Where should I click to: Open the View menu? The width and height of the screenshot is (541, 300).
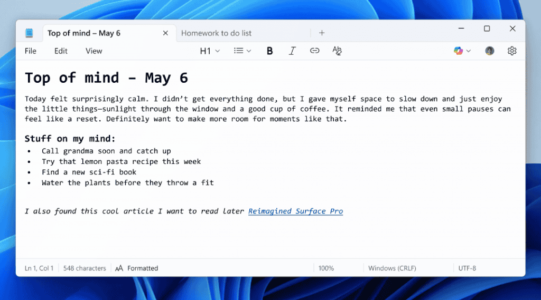point(94,51)
